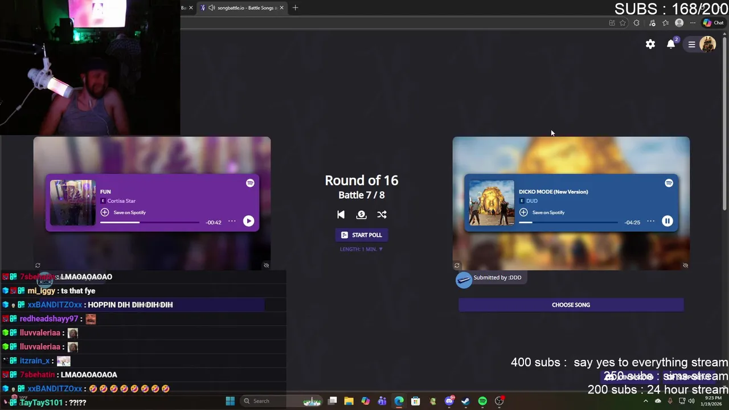Screen dimensions: 729x410
Task: Click the taskbar Search box
Action: 282,401
